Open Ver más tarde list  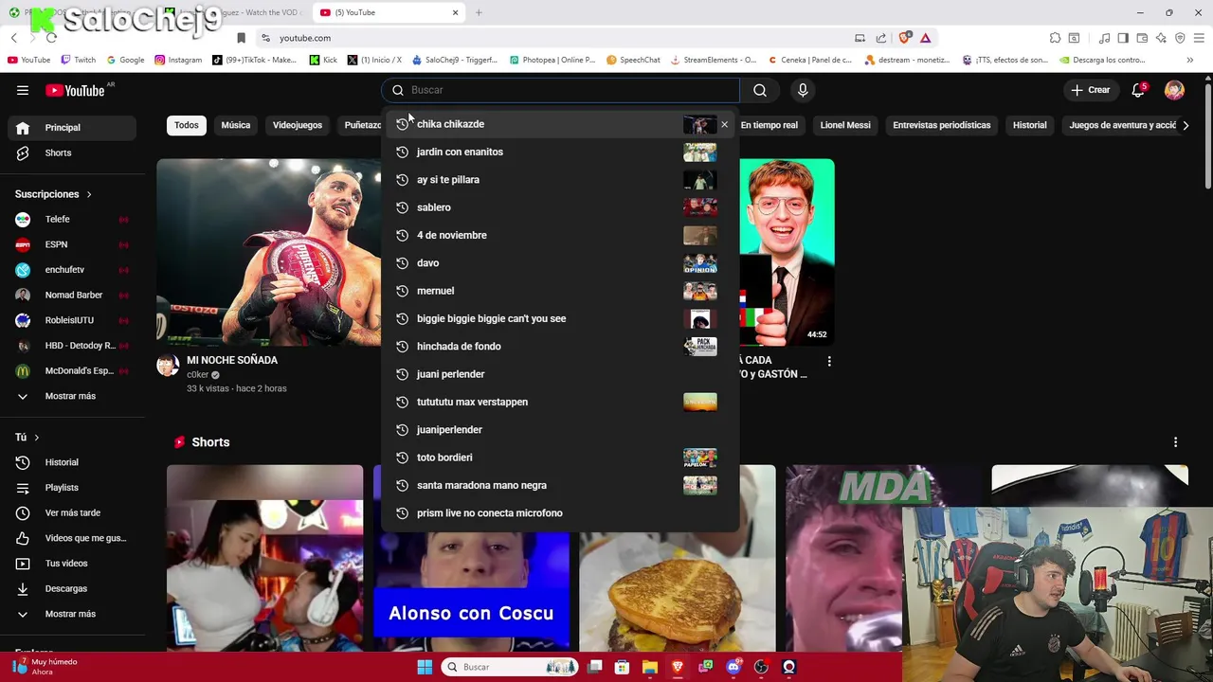[72, 512]
